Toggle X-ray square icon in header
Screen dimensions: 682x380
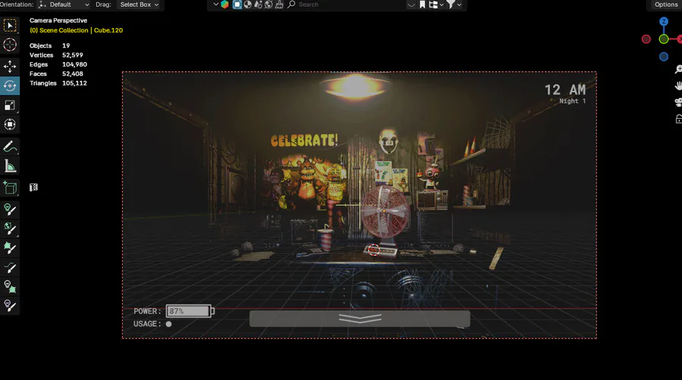point(237,5)
